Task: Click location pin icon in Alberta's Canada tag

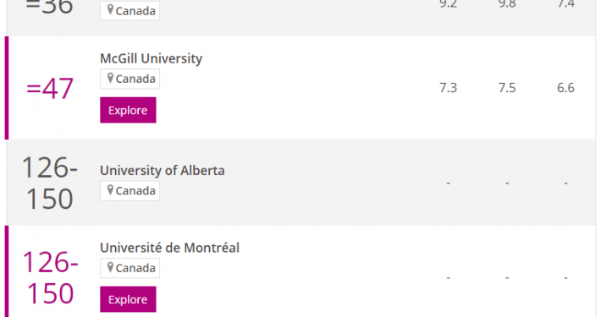Action: click(x=110, y=190)
